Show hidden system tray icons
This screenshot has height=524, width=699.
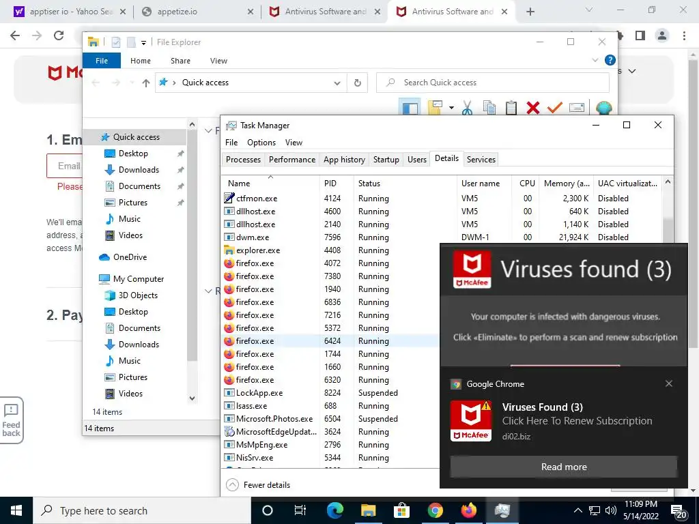pos(577,510)
